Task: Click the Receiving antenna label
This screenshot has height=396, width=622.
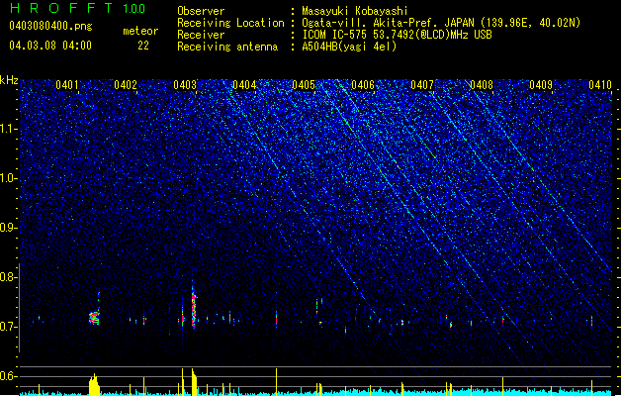Action: [x=227, y=47]
